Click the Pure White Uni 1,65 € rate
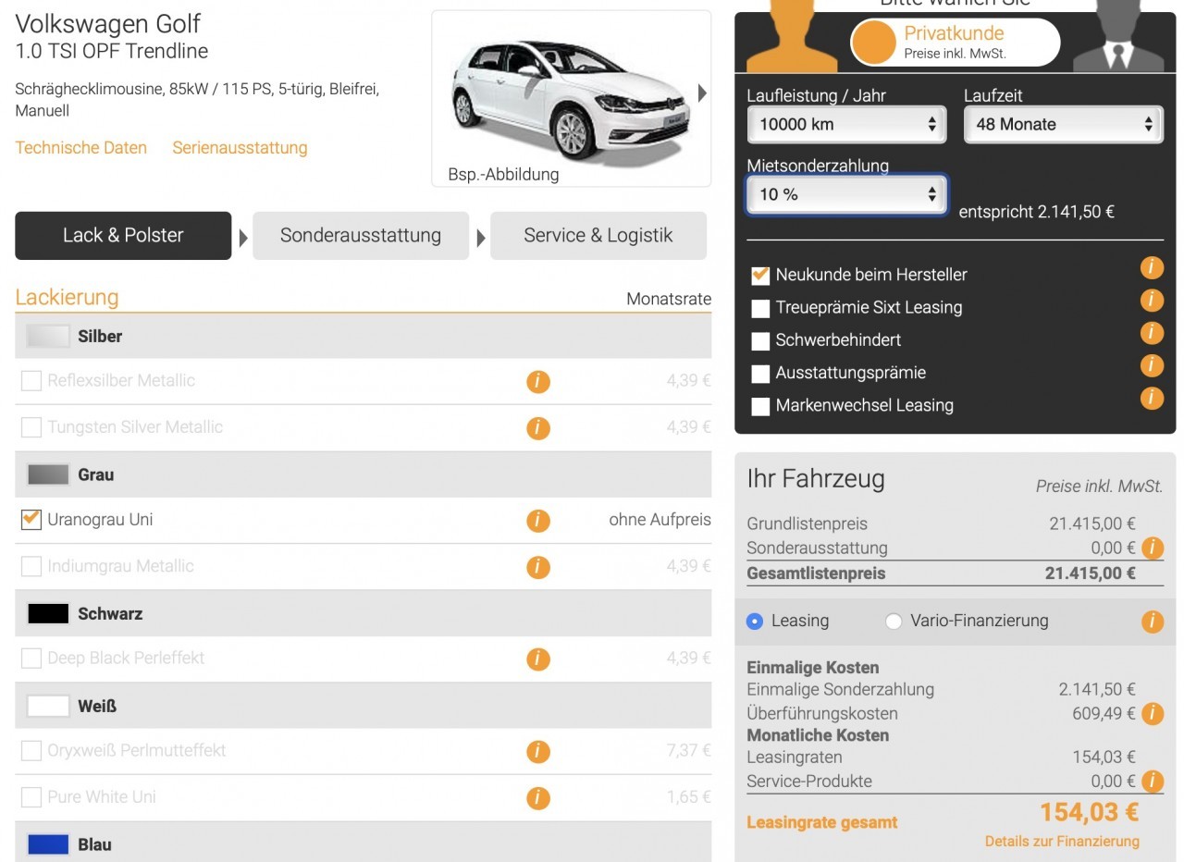The image size is (1184, 862). point(688,797)
